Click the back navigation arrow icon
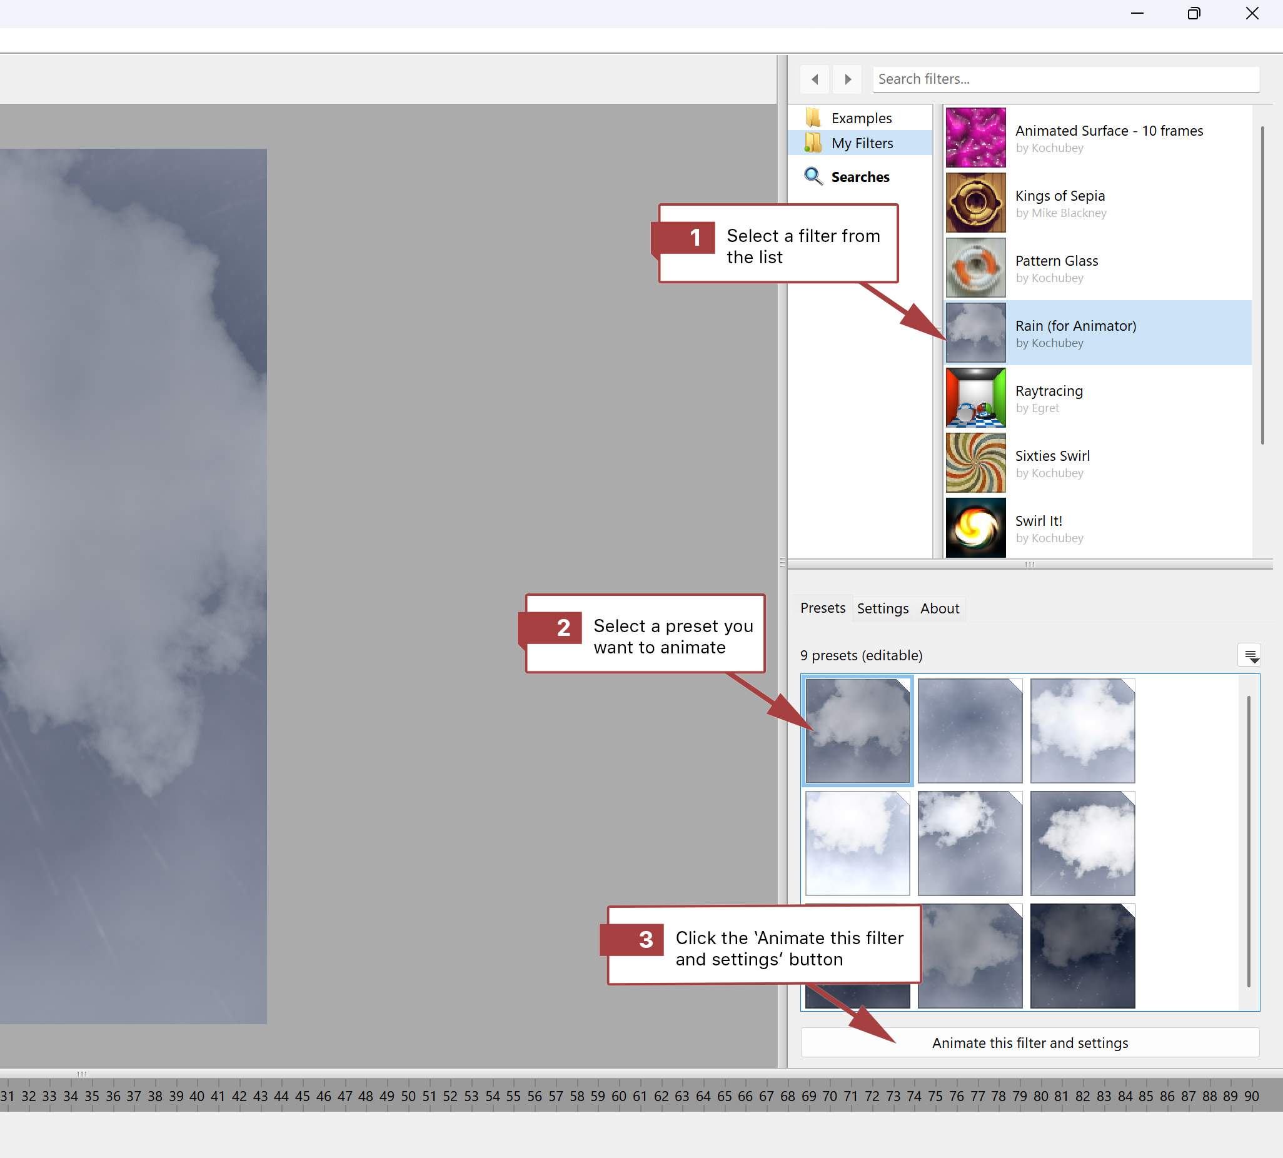Screen dimensions: 1283x1158 pos(814,79)
